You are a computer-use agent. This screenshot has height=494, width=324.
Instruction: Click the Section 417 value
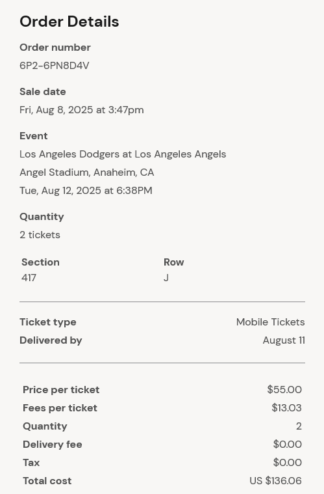pyautogui.click(x=29, y=278)
